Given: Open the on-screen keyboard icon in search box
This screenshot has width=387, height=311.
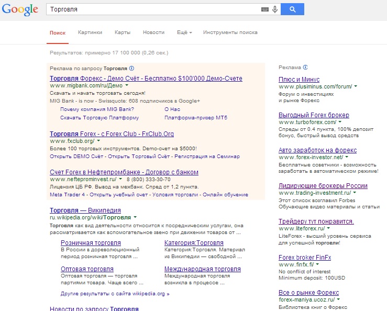Looking at the screenshot, I should (x=265, y=9).
